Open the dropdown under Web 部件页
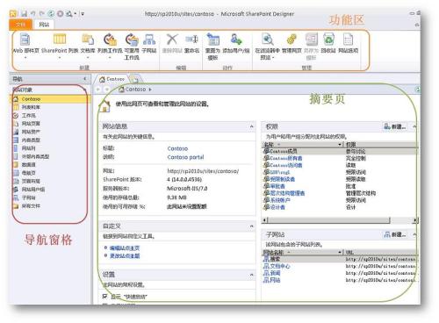Screen dimensions: 439x323 tap(25, 58)
